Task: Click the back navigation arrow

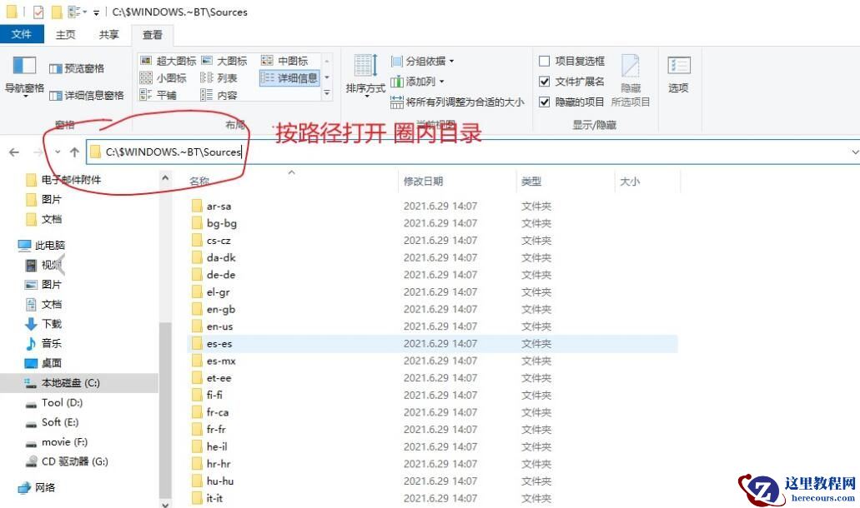Action: coord(14,152)
